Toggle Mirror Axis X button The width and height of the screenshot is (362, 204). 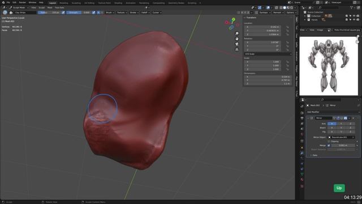[332, 124]
